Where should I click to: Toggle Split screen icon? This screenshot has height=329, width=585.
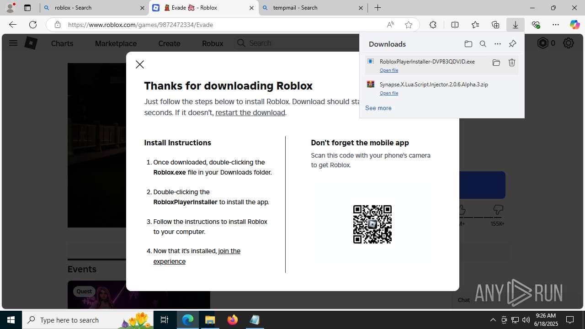pos(455,25)
